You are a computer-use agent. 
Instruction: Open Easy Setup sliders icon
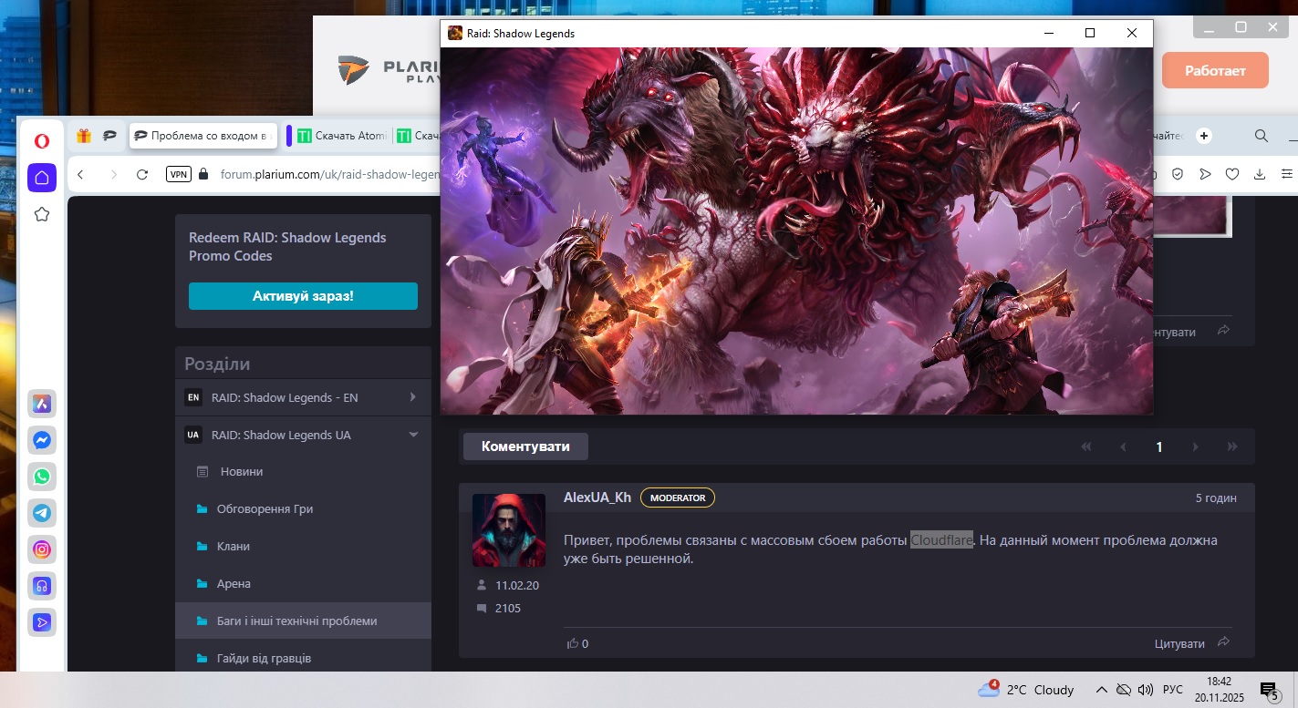1287,174
